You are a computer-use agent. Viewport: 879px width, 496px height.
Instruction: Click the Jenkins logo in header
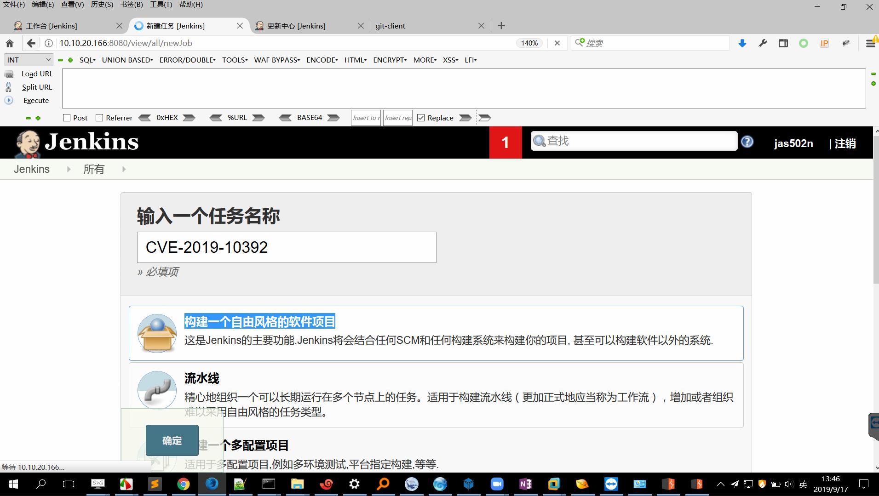[77, 143]
